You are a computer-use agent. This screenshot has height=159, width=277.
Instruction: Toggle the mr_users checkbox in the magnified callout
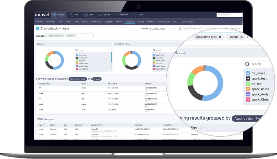click(248, 73)
